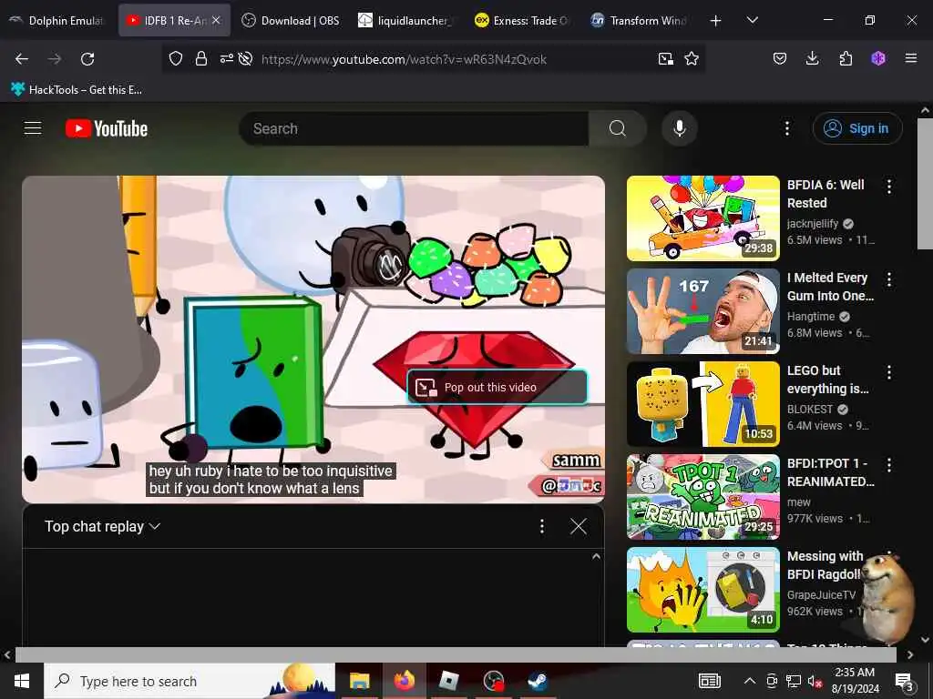Close the IDFB 1 Re-An tab
Image resolution: width=933 pixels, height=699 pixels.
point(216,20)
